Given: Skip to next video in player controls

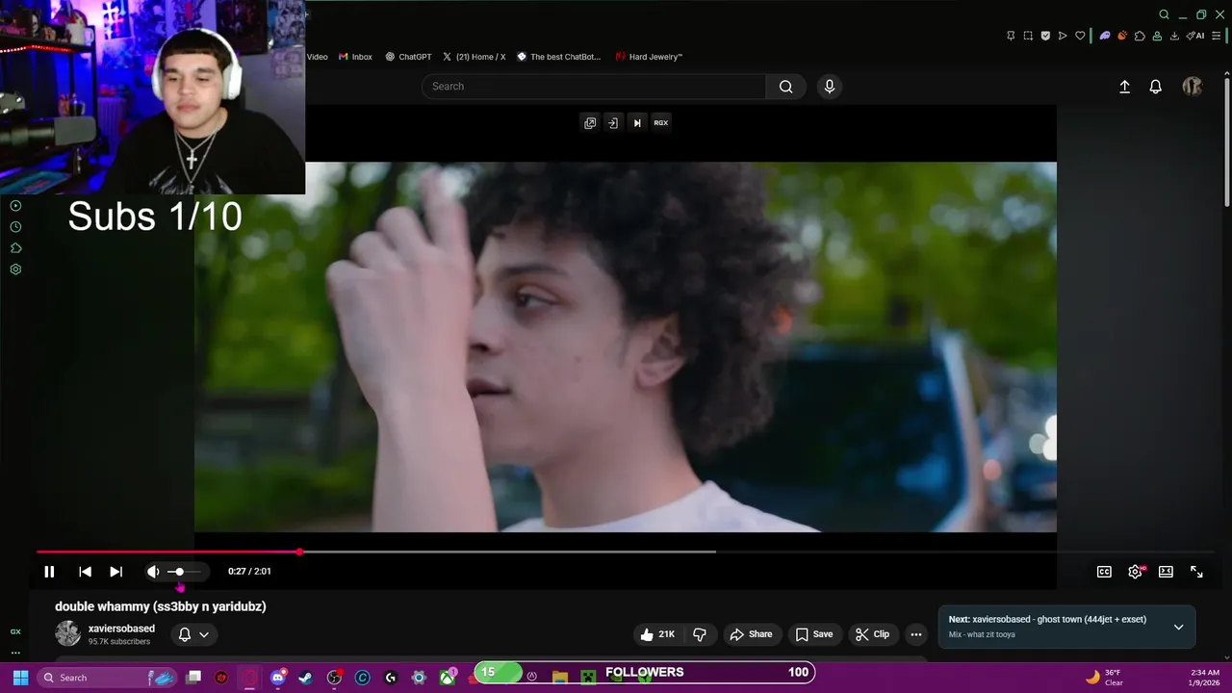Looking at the screenshot, I should (x=115, y=572).
